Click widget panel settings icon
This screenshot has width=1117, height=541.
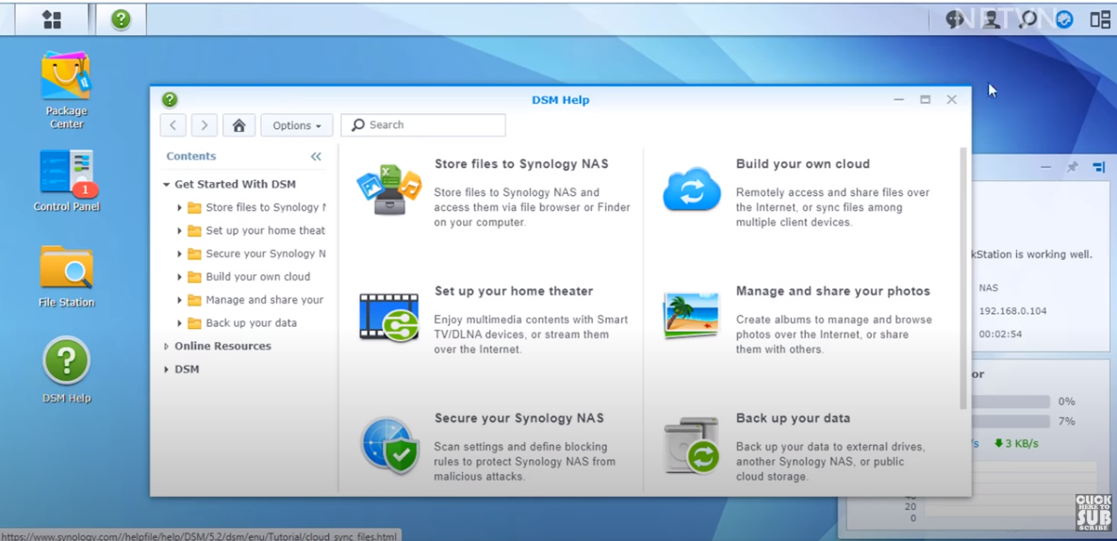1098,167
